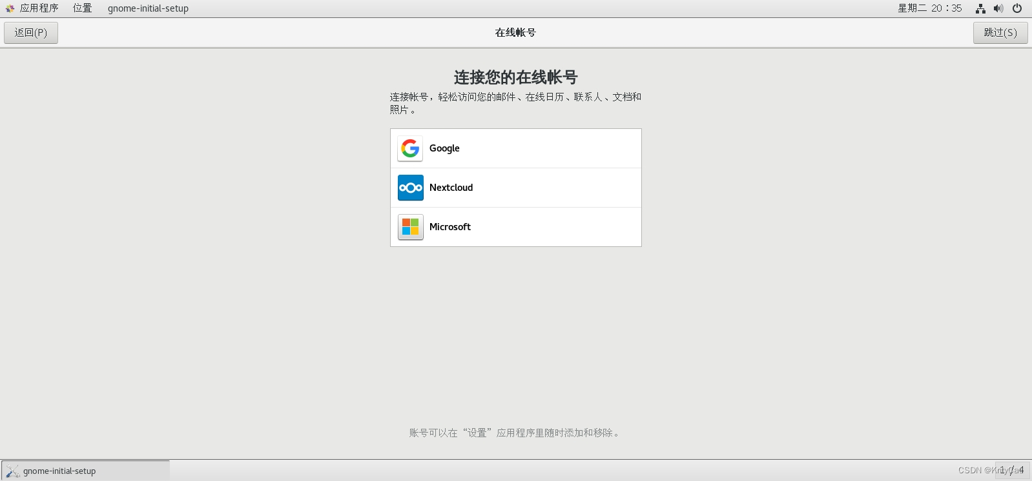Click the power icon in top bar
The image size is (1032, 481).
pos(1017,8)
